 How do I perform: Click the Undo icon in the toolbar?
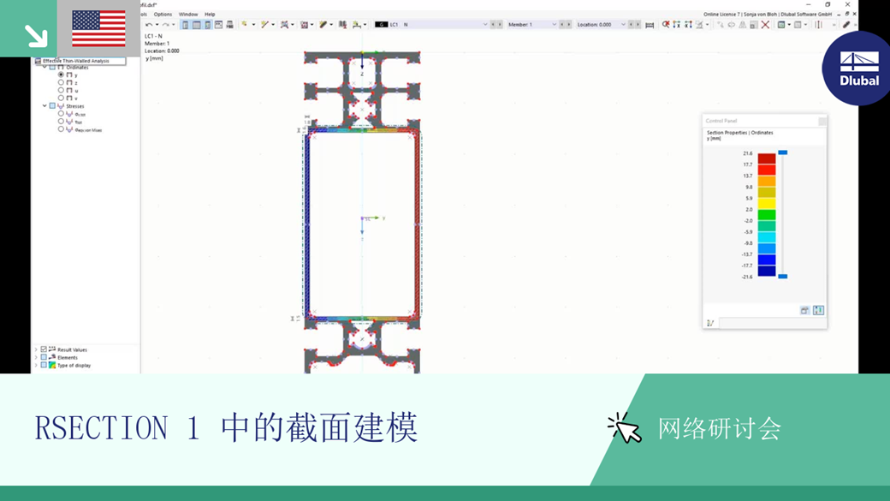point(149,24)
